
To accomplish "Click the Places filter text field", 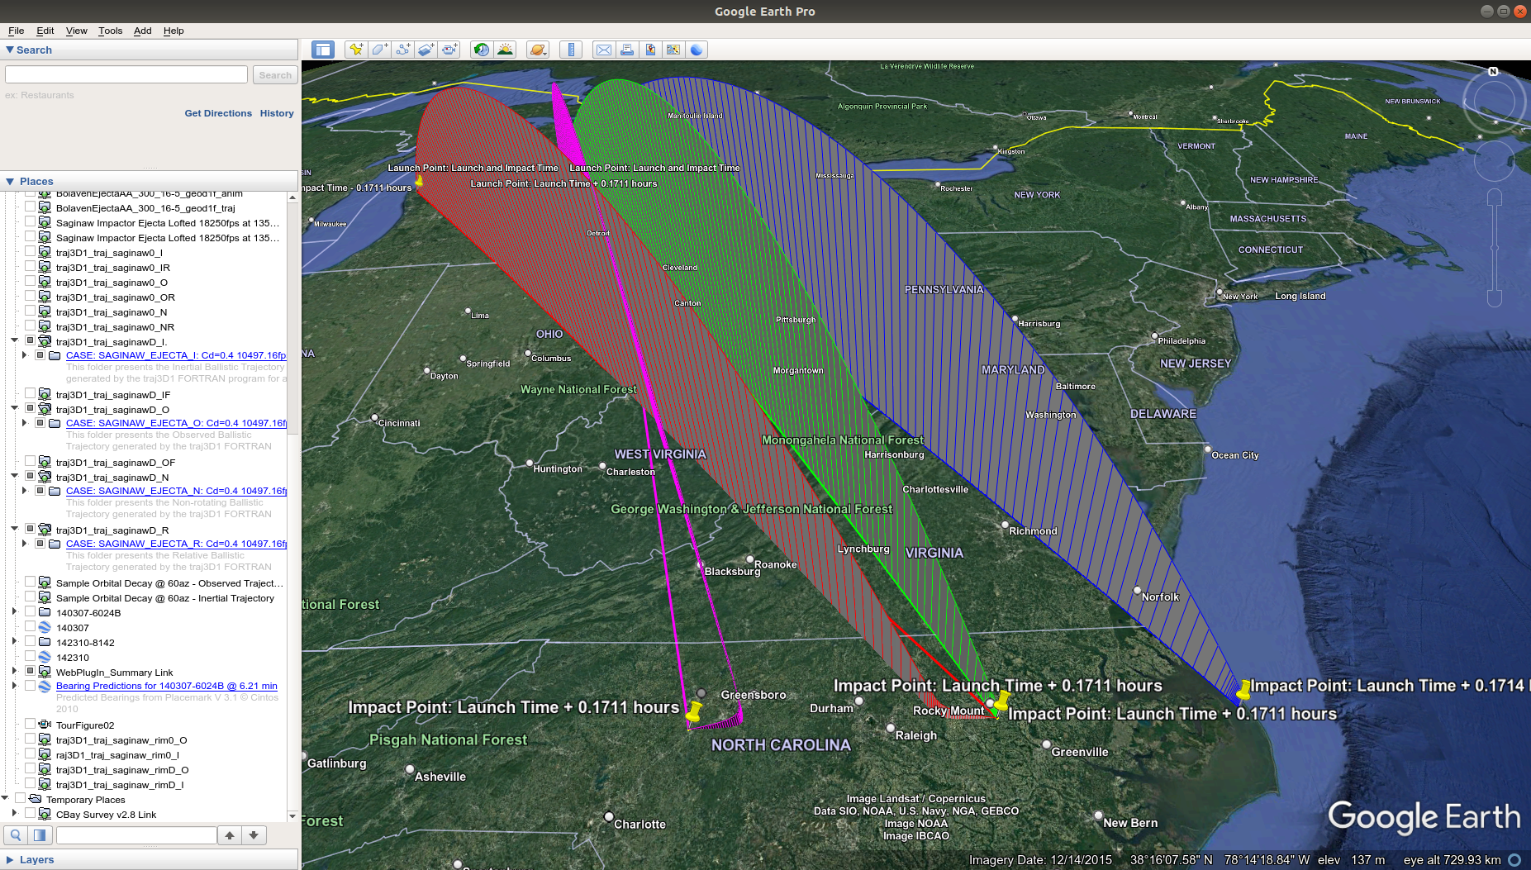I will pos(136,835).
